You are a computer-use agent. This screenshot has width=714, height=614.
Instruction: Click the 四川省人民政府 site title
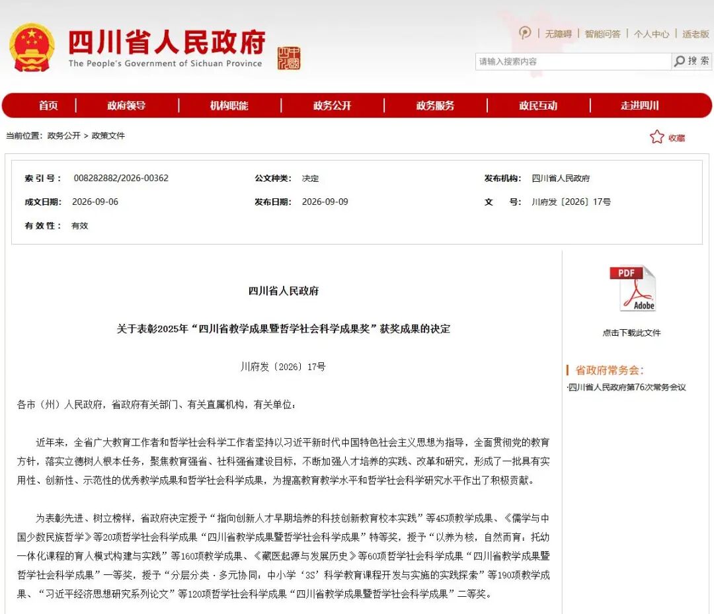(x=167, y=42)
